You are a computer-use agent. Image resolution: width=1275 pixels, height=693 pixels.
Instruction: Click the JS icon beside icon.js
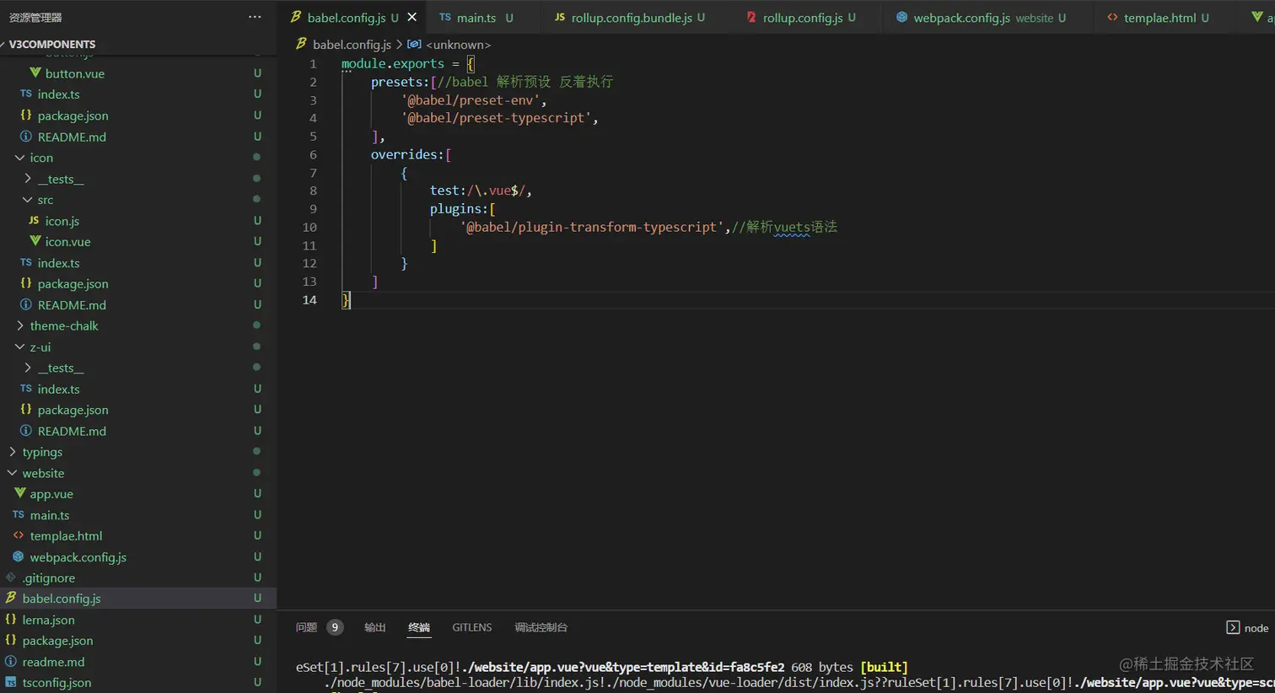[34, 220]
